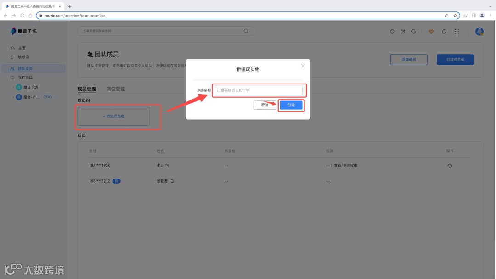Click the + 添加成员组 dashed box
This screenshot has height=279, width=496.
pos(113,116)
